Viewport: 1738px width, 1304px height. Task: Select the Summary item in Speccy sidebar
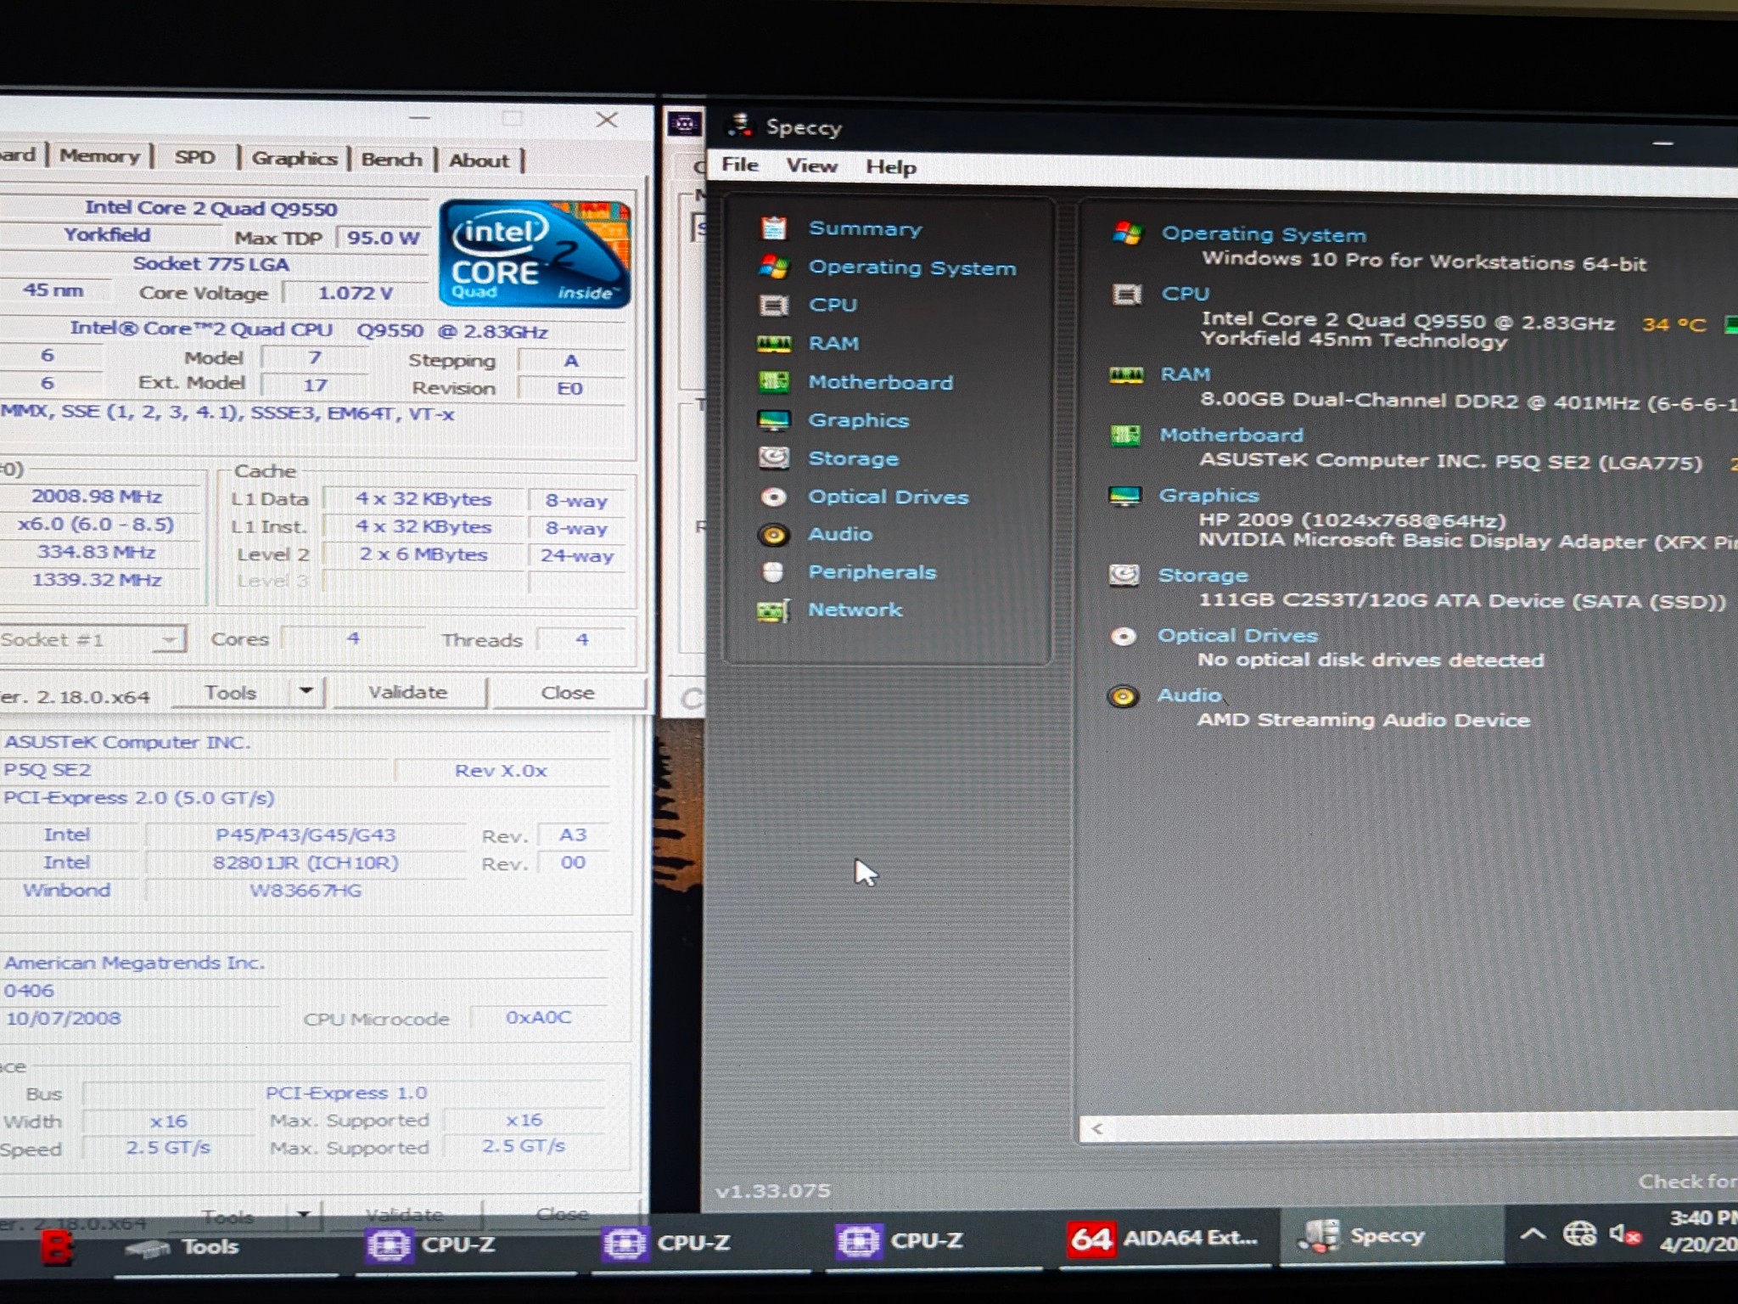(865, 228)
